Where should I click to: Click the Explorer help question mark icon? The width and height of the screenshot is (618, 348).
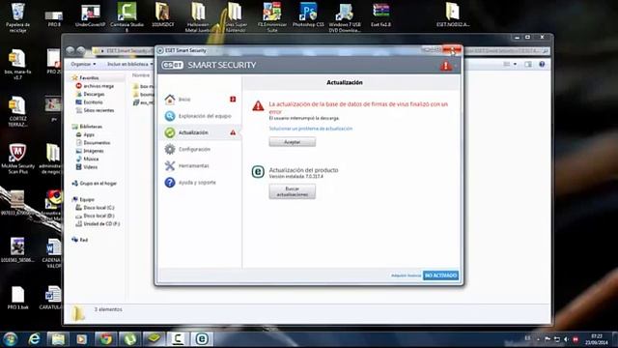click(542, 65)
